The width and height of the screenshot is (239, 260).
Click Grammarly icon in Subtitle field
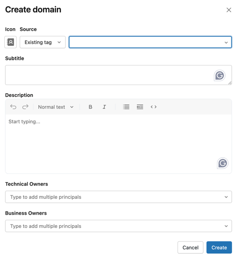[219, 76]
